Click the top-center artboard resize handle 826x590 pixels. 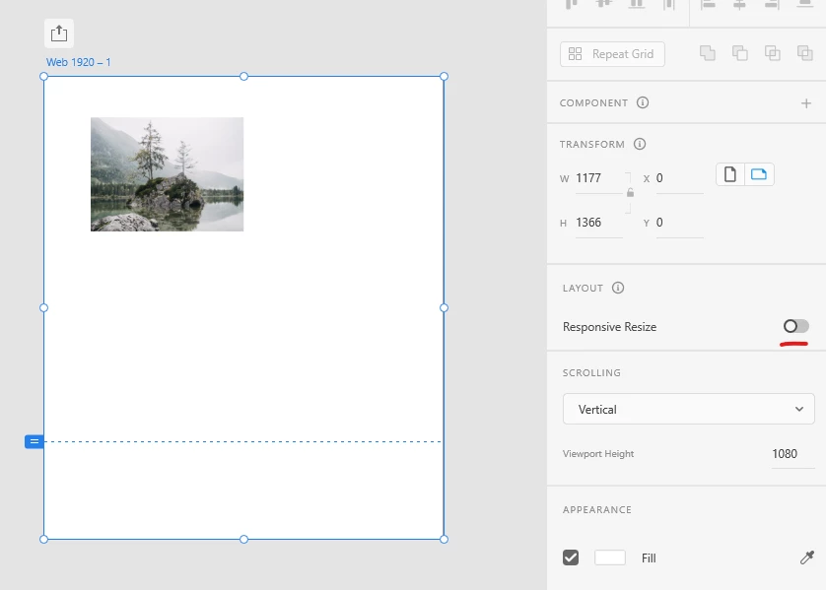pos(243,76)
